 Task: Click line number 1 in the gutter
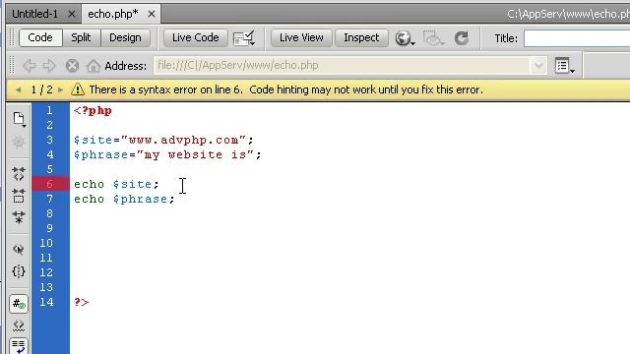pyautogui.click(x=49, y=110)
